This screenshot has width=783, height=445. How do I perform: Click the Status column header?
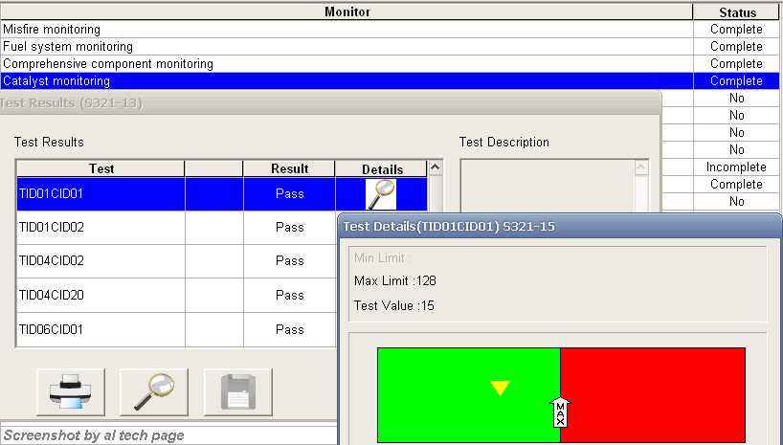(736, 12)
